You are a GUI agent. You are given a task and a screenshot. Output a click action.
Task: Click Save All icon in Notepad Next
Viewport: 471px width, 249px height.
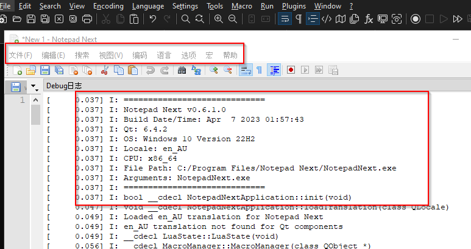(59, 70)
